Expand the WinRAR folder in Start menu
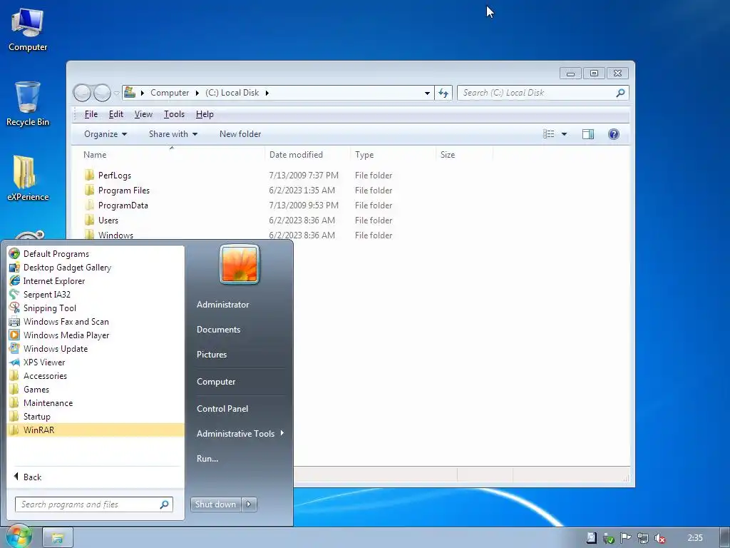This screenshot has height=548, width=730. (x=95, y=430)
